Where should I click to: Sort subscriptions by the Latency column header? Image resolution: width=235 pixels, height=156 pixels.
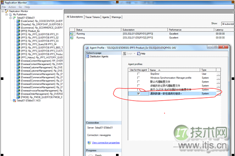point(224,30)
